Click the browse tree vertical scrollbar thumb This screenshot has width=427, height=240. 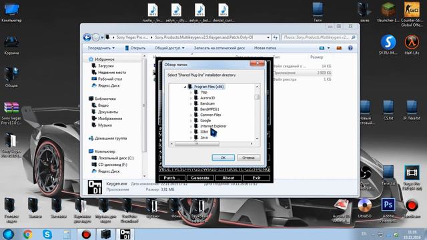point(257,97)
